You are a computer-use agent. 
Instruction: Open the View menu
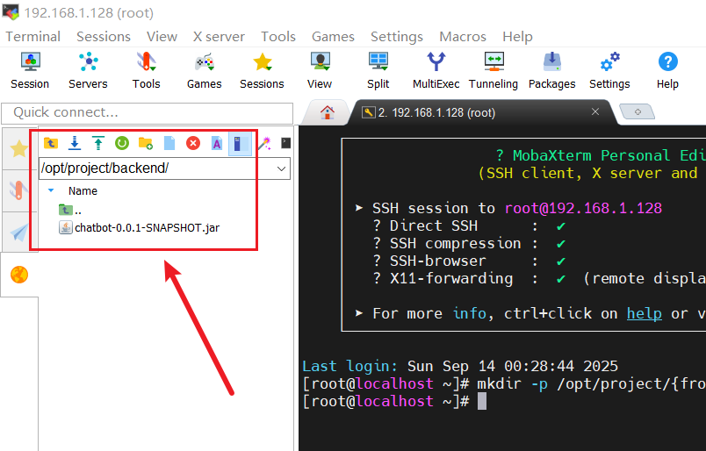point(162,37)
